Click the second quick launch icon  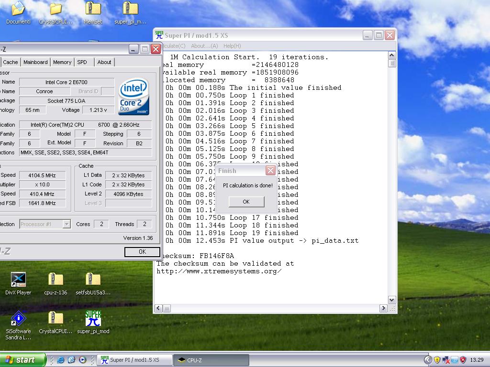72,360
